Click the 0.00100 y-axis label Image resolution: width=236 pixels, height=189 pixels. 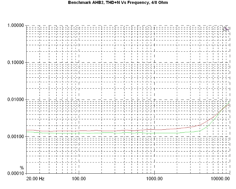tap(16, 136)
